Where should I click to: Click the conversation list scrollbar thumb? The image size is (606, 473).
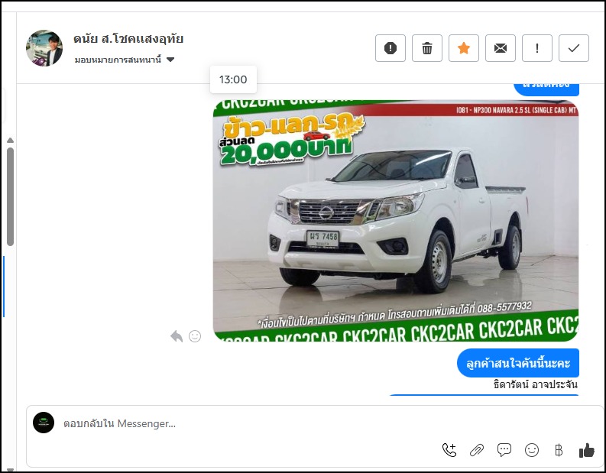(x=11, y=196)
